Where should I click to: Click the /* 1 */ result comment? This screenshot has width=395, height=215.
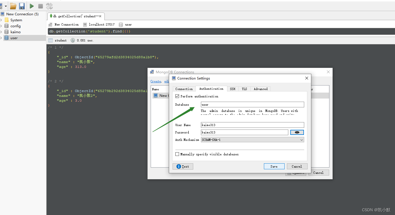click(x=56, y=47)
